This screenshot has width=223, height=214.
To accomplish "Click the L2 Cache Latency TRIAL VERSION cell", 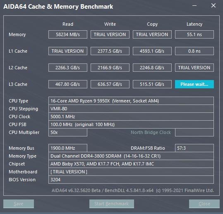I will click(194, 68).
